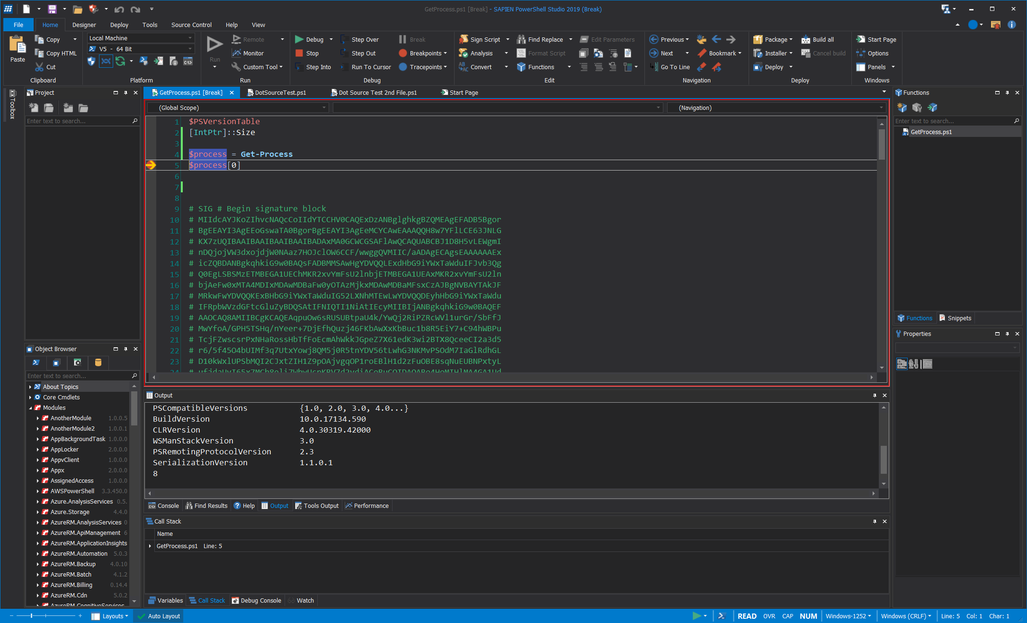Image resolution: width=1027 pixels, height=623 pixels.
Task: Switch to the Console tab below Output
Action: click(163, 506)
